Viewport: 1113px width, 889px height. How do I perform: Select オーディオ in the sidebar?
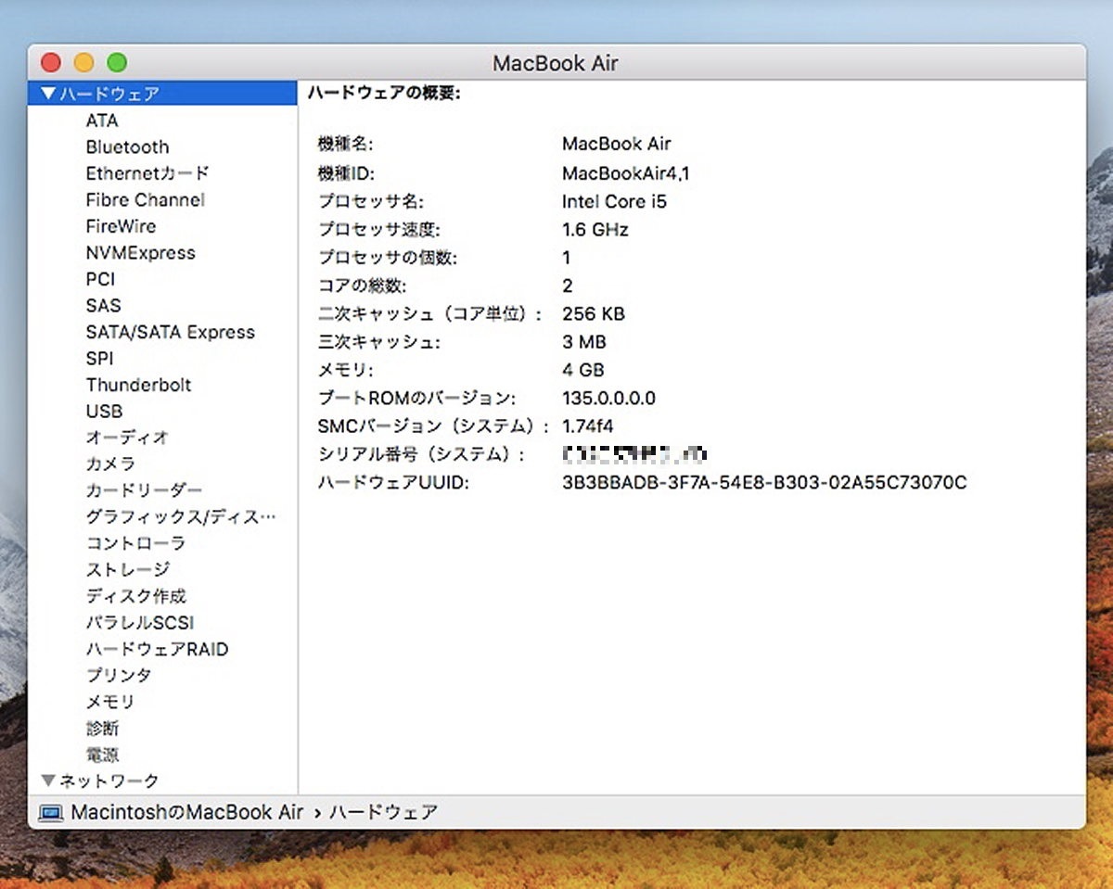127,438
